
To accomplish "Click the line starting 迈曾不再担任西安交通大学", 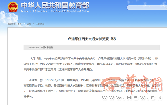I will pos(91,64).
